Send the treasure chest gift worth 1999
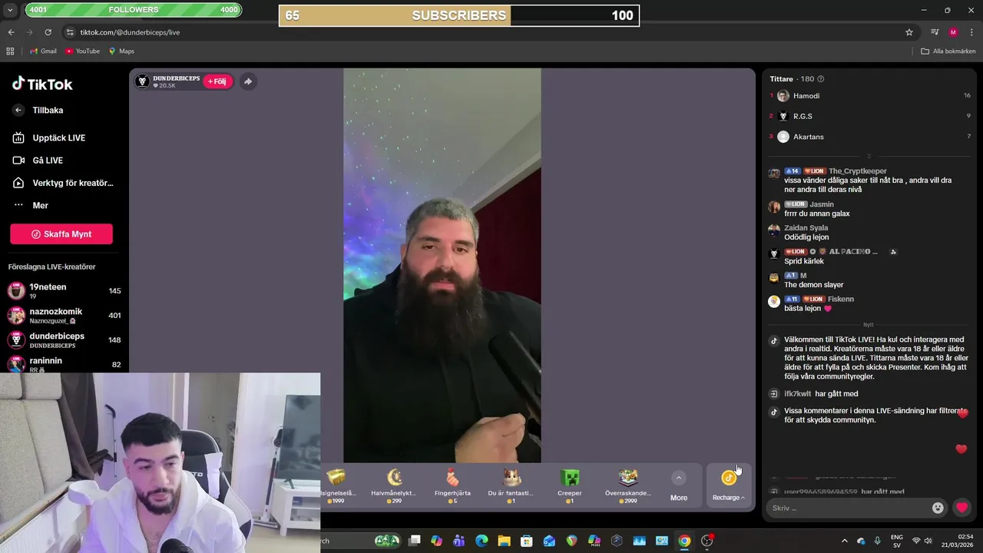 point(338,485)
